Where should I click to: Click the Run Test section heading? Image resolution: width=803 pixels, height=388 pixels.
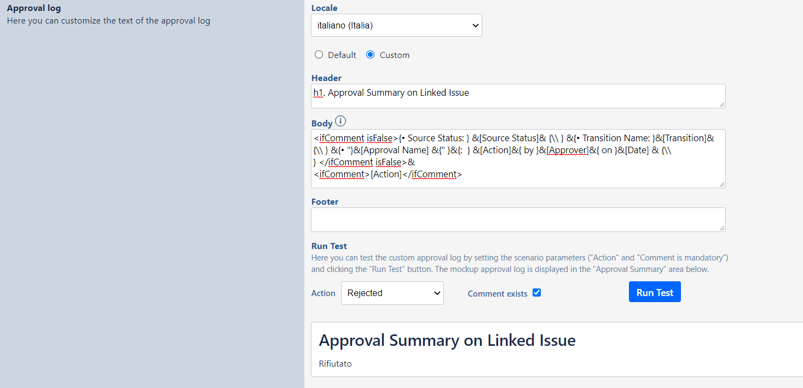pyautogui.click(x=329, y=246)
